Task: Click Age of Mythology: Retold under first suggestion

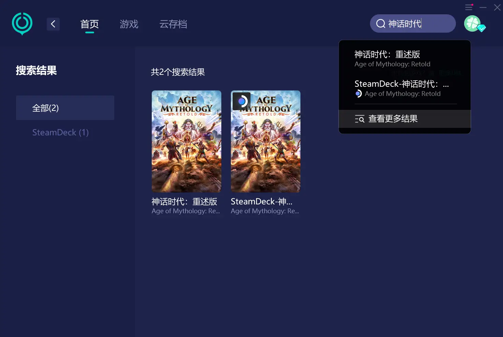Action: click(393, 64)
